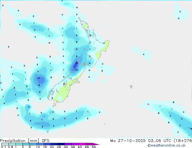Click the over-50 mm arrow tip of legend
The width and height of the screenshot is (192, 148).
pos(96,144)
